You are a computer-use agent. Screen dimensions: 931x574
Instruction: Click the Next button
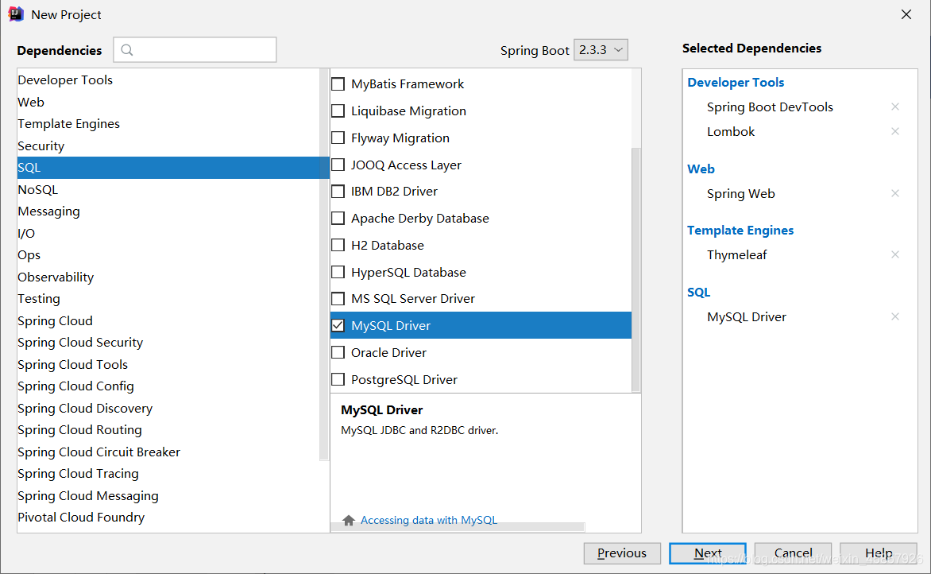tap(708, 553)
